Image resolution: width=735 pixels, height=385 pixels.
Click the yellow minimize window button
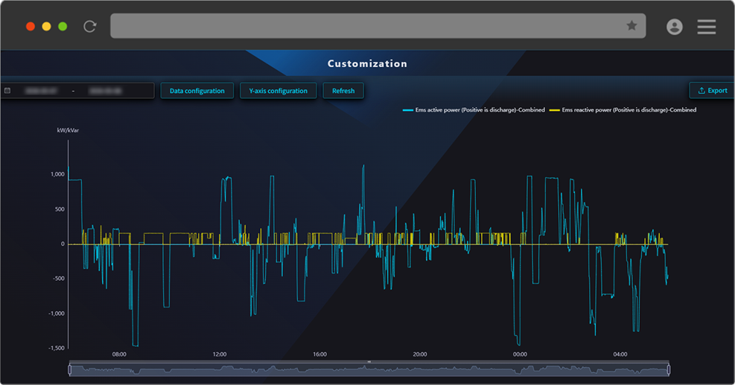coord(46,26)
